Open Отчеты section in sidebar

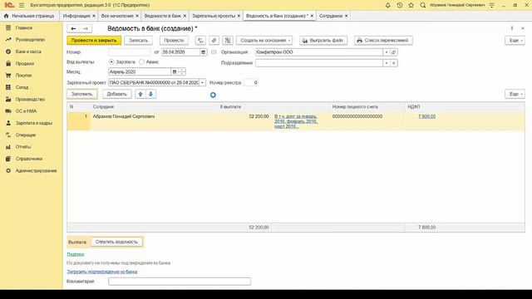point(23,147)
